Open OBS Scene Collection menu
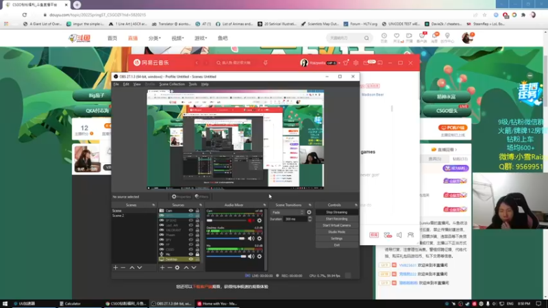548x308 pixels. (x=172, y=84)
